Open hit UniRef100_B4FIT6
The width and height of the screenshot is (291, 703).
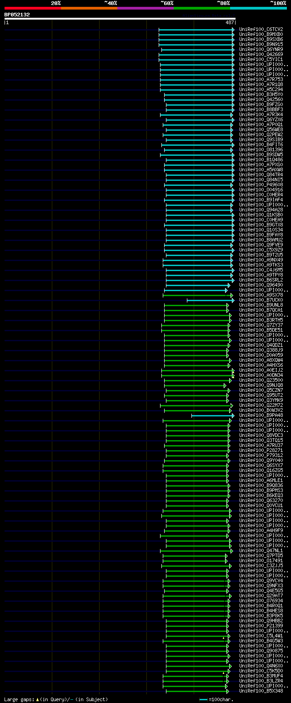(261, 144)
